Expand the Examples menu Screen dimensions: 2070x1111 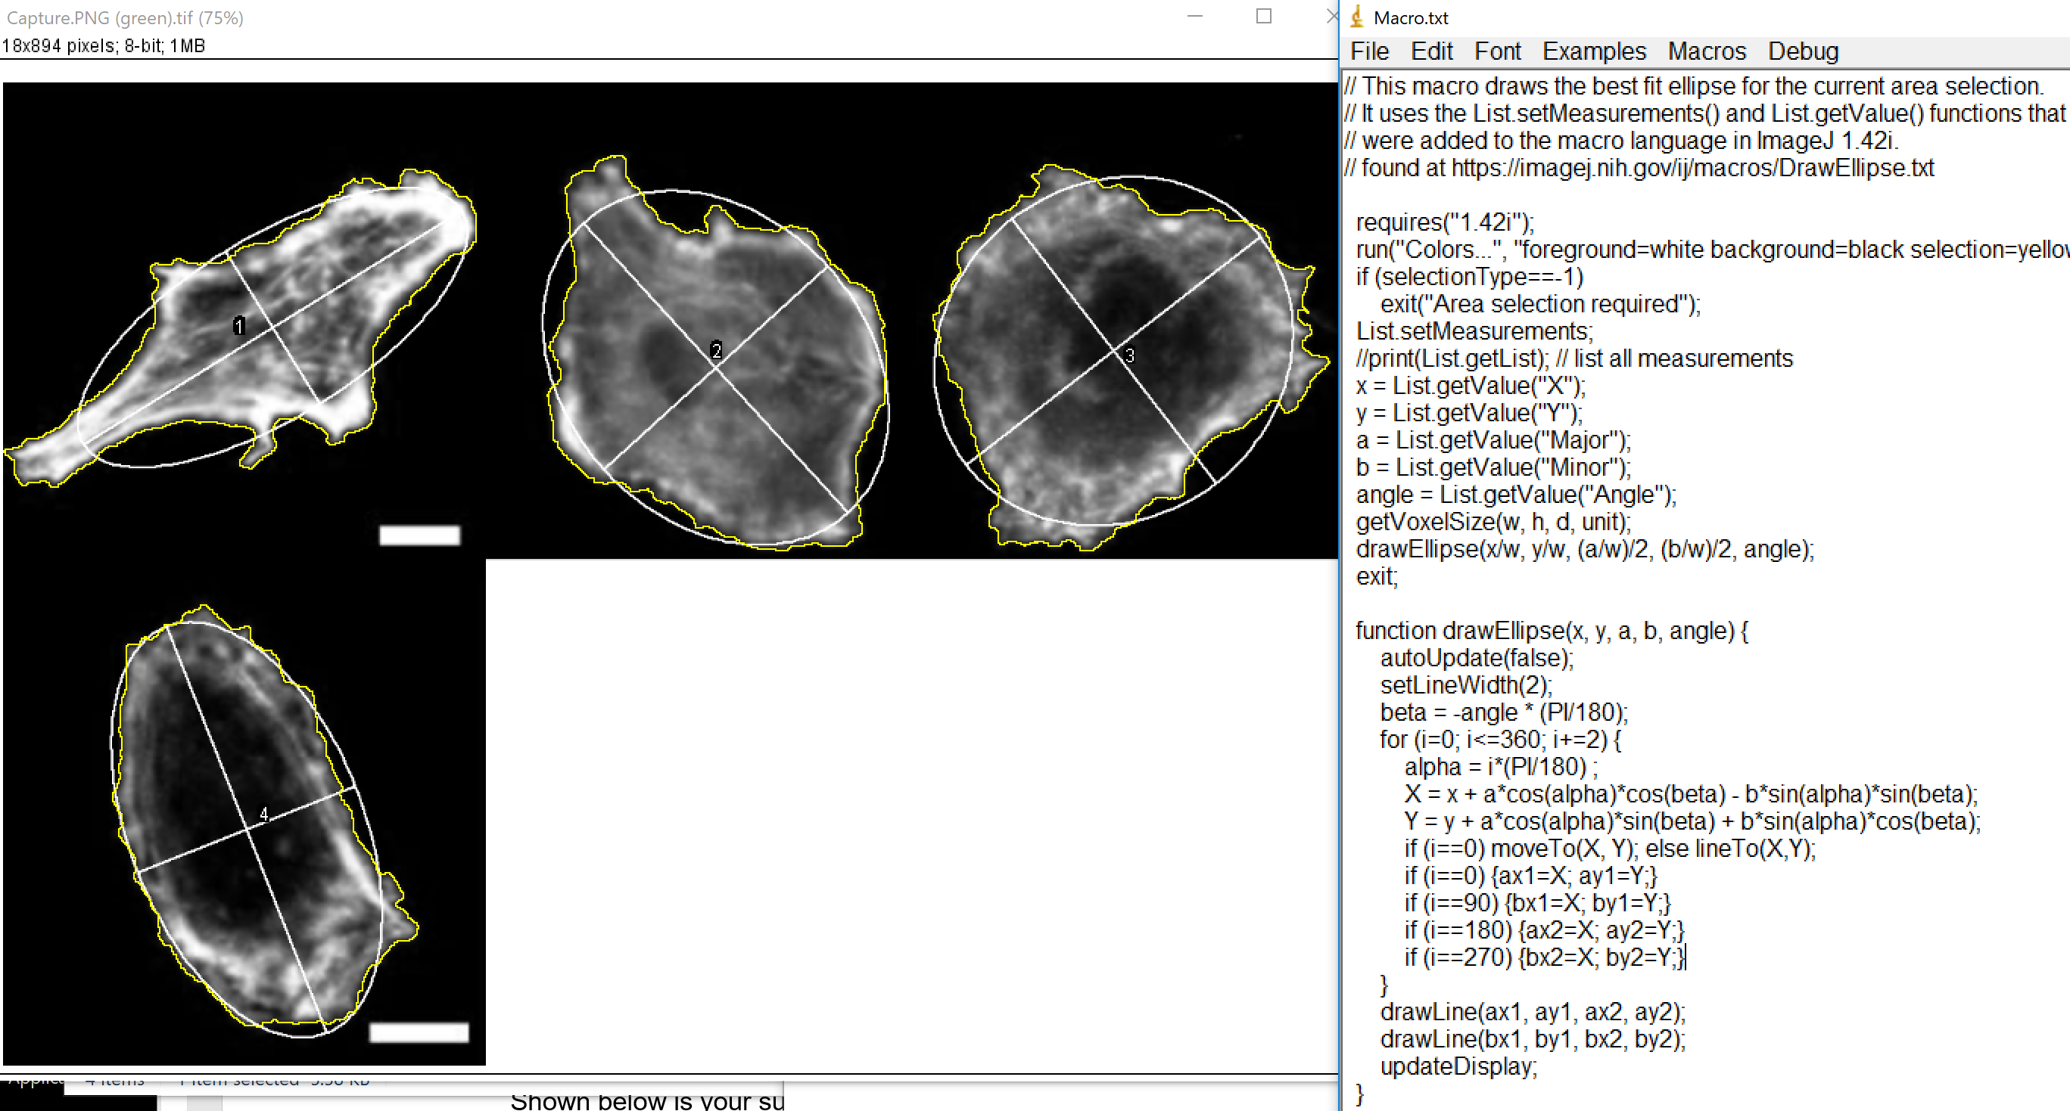pyautogui.click(x=1593, y=51)
